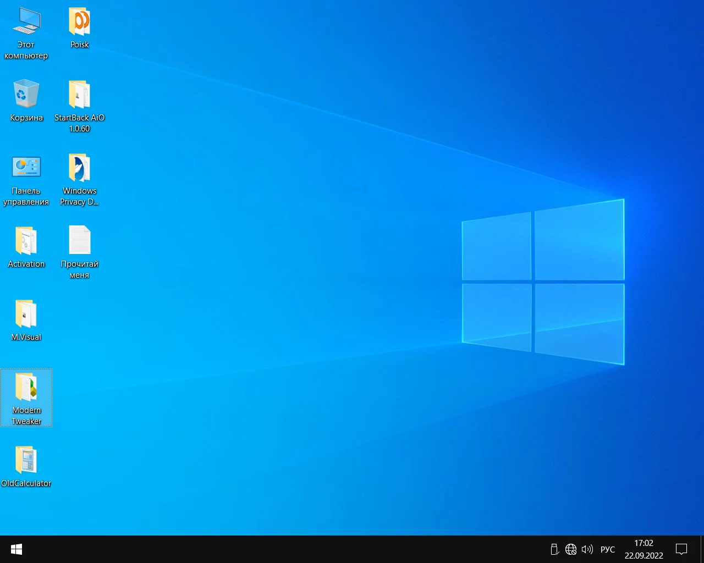704x563 pixels.
Task: Open the notification action center
Action: (x=681, y=549)
